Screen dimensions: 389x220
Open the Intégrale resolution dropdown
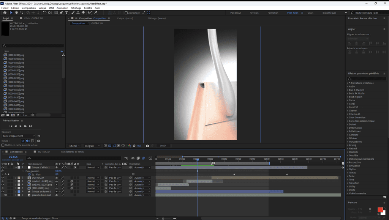tap(93, 146)
